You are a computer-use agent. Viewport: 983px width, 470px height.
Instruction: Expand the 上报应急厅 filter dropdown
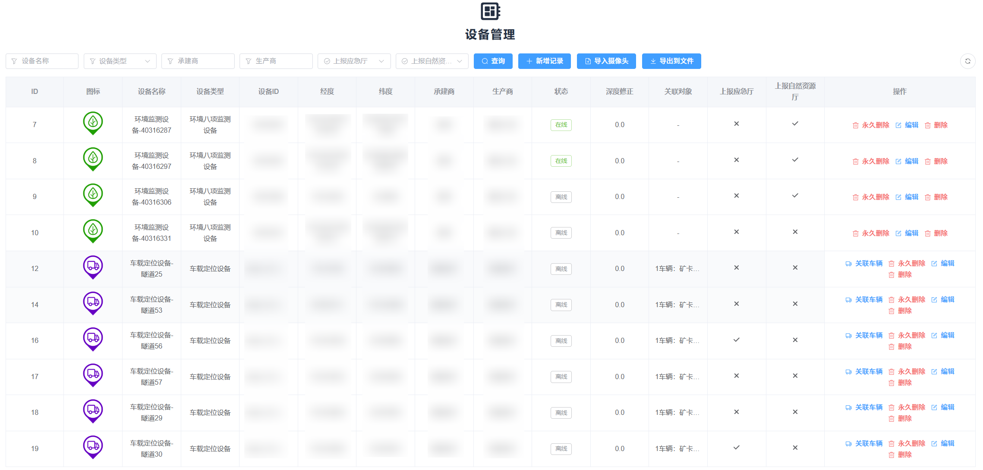click(354, 61)
